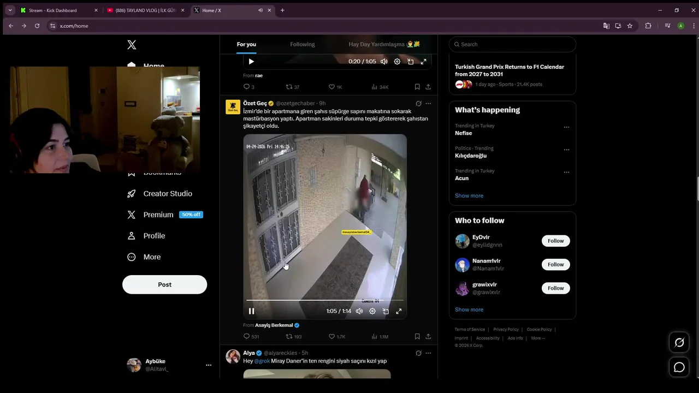
Task: Open Google Translate icon in address bar
Action: [x=606, y=26]
